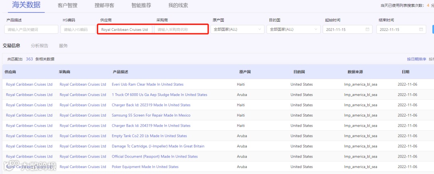Open product link Charger Back Id: 202319
This screenshot has width=434, height=174.
pyautogui.click(x=151, y=105)
